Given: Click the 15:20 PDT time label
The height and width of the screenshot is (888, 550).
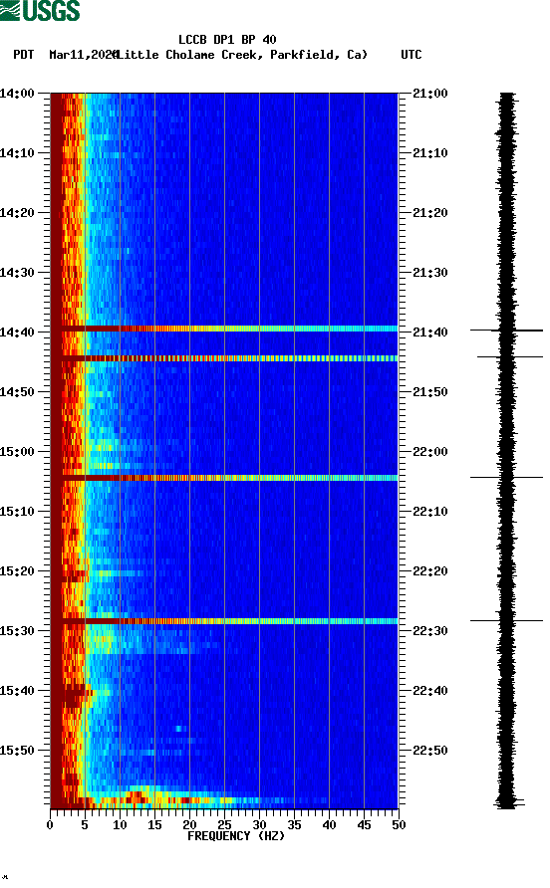Looking at the screenshot, I should click(17, 570).
